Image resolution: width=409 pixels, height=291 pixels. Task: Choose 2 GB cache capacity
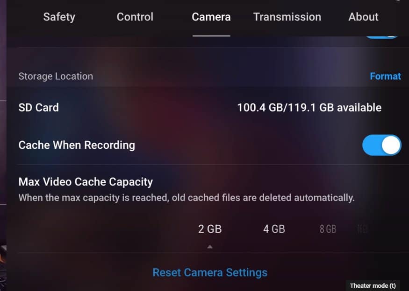tap(210, 229)
